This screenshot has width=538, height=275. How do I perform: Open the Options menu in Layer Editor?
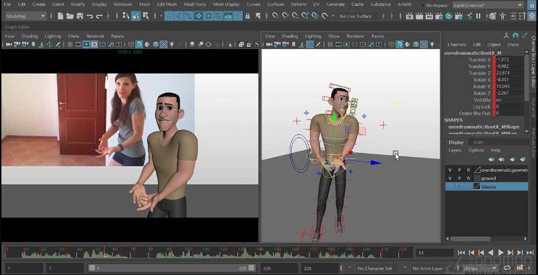(x=476, y=150)
